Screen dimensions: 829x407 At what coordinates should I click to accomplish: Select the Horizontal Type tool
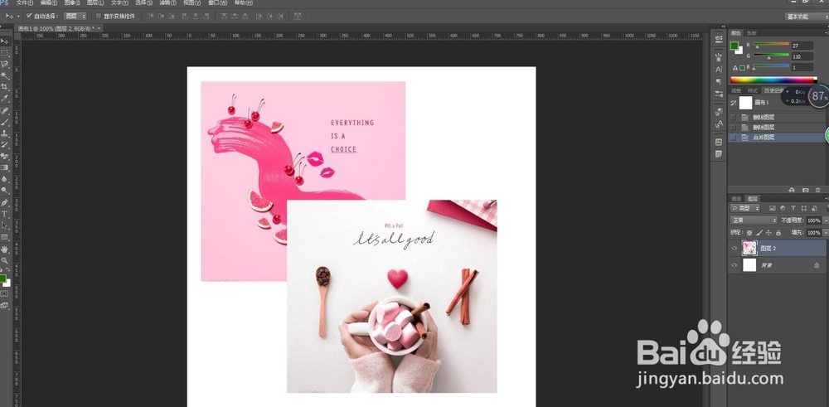[4, 214]
